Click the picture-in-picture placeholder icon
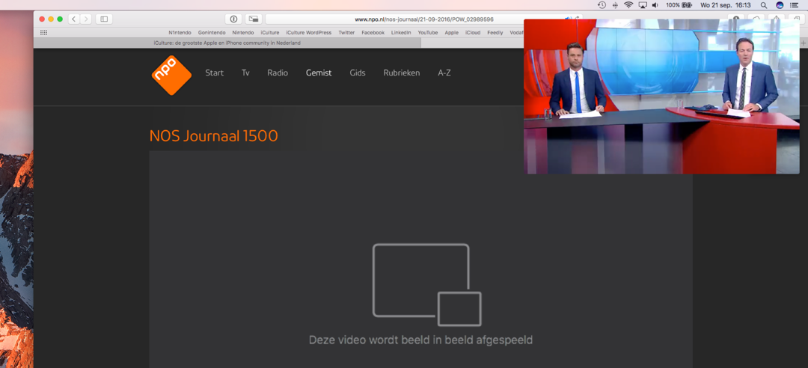The width and height of the screenshot is (808, 368). [x=426, y=284]
